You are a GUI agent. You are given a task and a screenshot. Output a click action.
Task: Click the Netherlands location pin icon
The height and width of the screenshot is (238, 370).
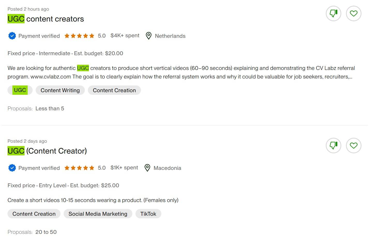coord(148,36)
